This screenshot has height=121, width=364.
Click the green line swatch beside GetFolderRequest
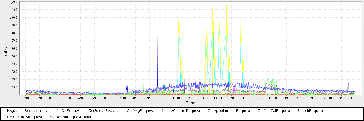(x=85, y=111)
